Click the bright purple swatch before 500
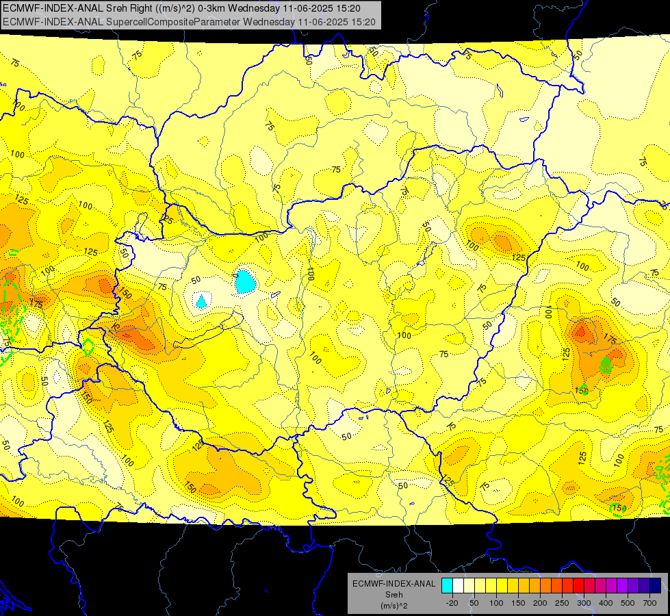The image size is (670, 616). pos(623,585)
